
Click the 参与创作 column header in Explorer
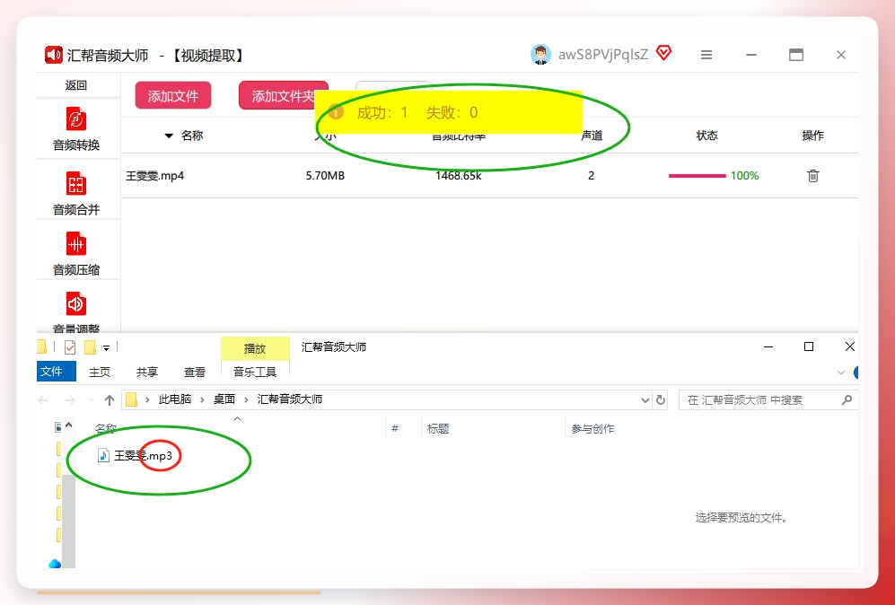pos(593,429)
